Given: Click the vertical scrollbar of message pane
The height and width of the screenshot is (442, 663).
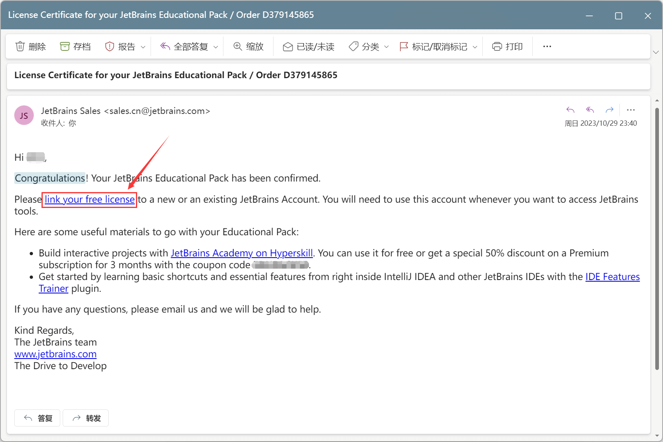Looking at the screenshot, I should [657, 238].
